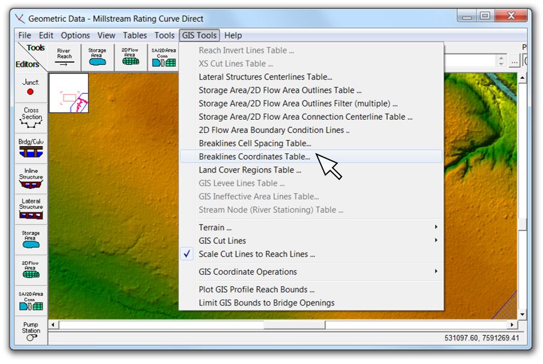Click the vertical scrollbar up arrow
543x364 pixels.
tap(522, 78)
